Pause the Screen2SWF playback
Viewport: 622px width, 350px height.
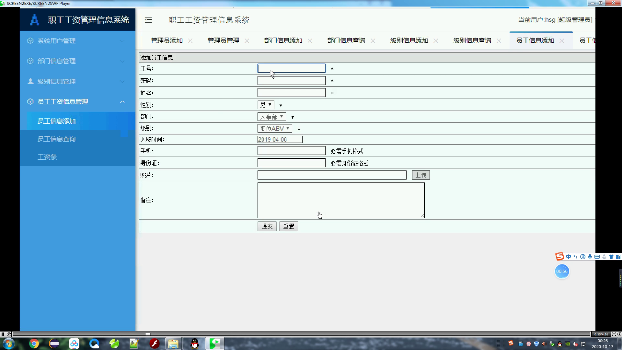(3, 334)
